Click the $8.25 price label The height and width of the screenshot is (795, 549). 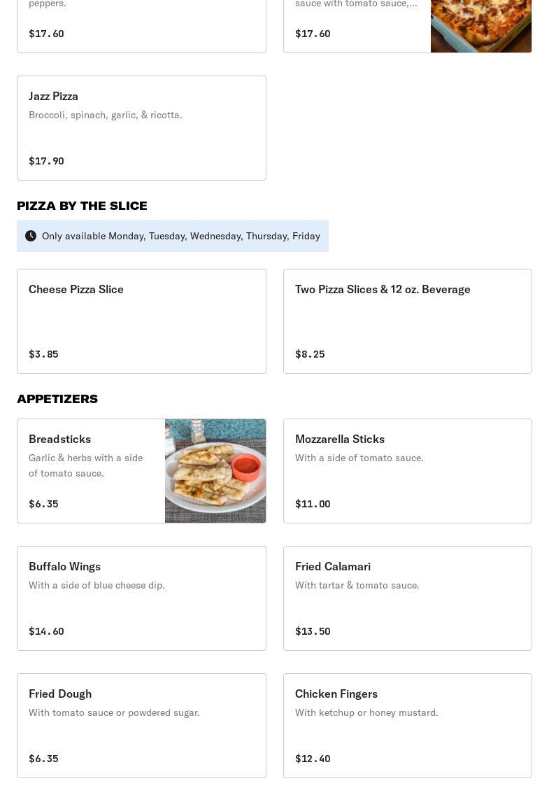point(310,354)
